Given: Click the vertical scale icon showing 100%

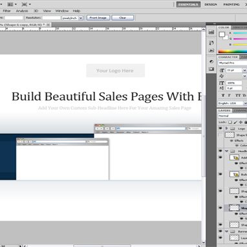Looking at the screenshot, I should [x=222, y=83].
